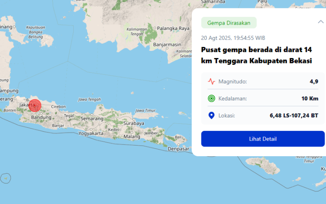
Task: Click Jawa Tengah province label
Action: [x=89, y=100]
